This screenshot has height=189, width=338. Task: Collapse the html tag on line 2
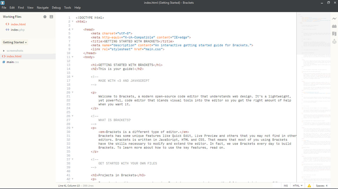pos(72,22)
